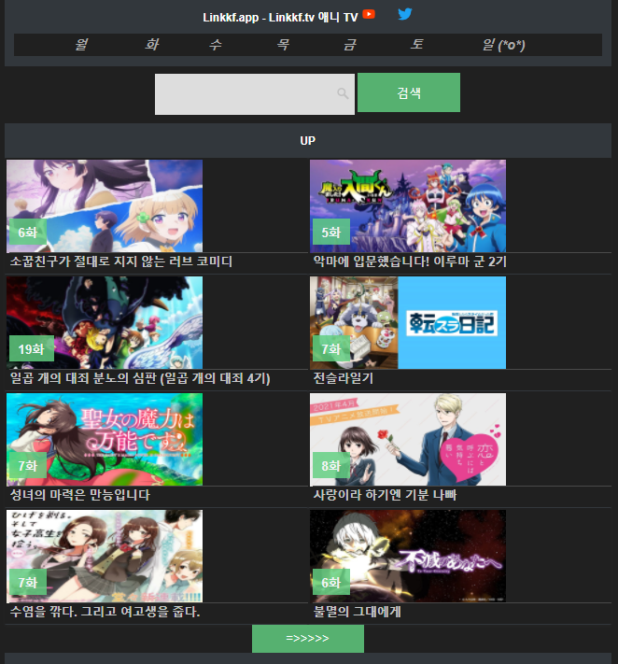Viewport: 618px width, 664px height.
Task: Click title link 전슬라일기
Action: click(343, 378)
